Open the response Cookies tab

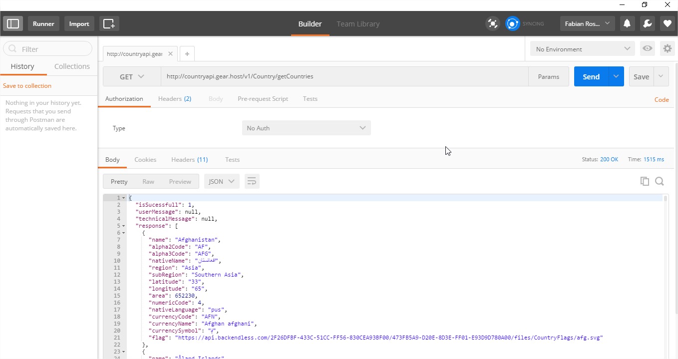click(145, 160)
